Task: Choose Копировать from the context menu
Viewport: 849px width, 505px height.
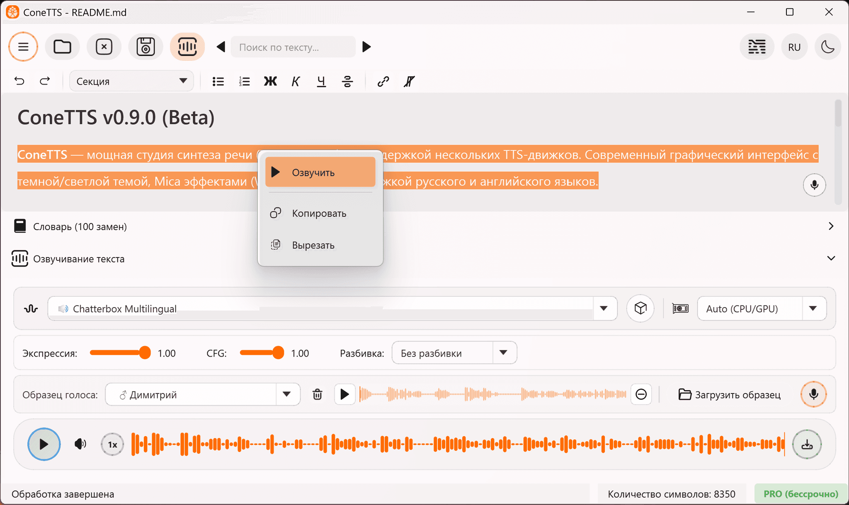Action: coord(318,213)
